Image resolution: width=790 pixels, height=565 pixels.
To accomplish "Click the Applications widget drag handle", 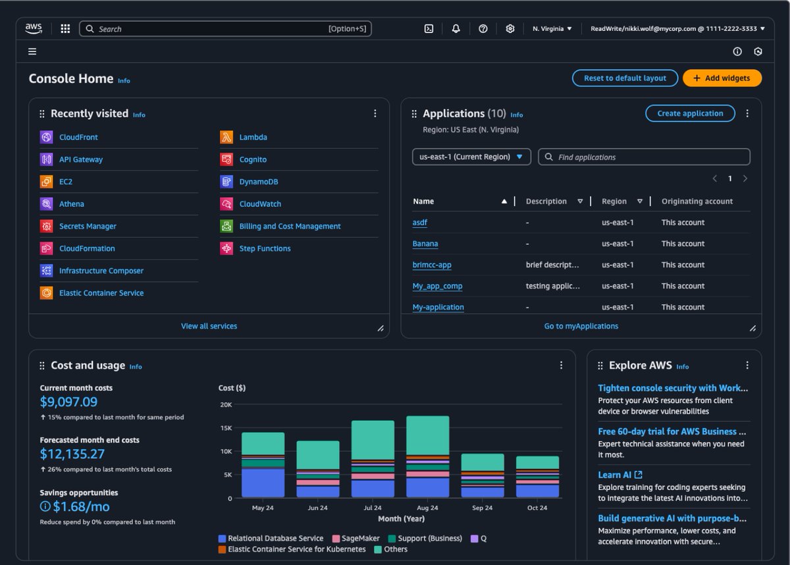I will pyautogui.click(x=414, y=114).
